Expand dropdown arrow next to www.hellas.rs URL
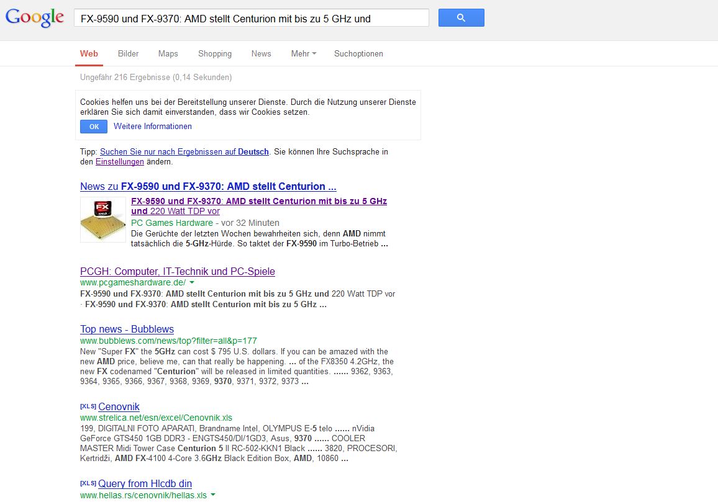The image size is (718, 502). 213,495
